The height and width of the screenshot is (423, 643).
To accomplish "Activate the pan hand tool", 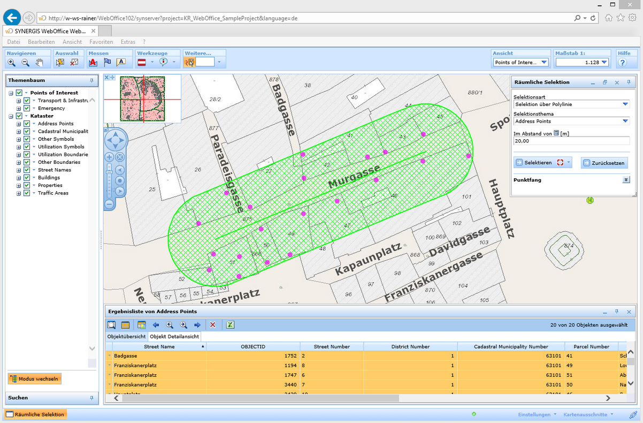I will pos(39,63).
